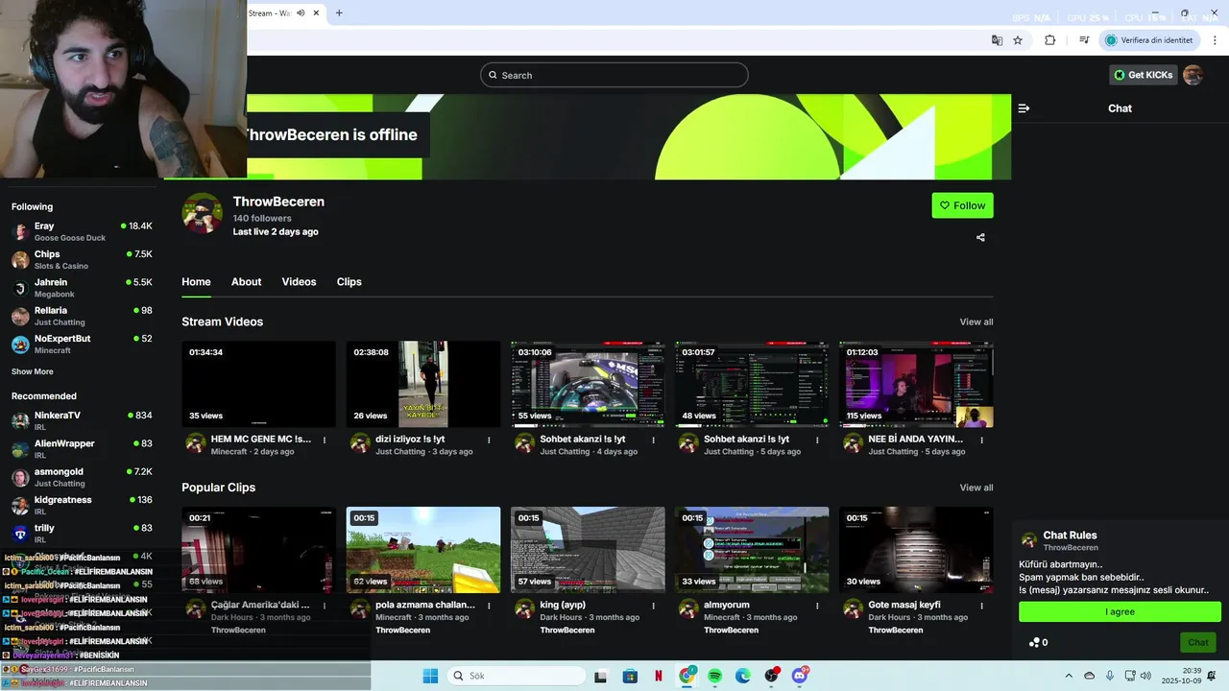Open Microsoft Store from the taskbar
1229x691 pixels.
(630, 676)
